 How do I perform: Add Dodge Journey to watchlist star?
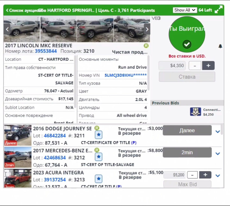click(99, 135)
